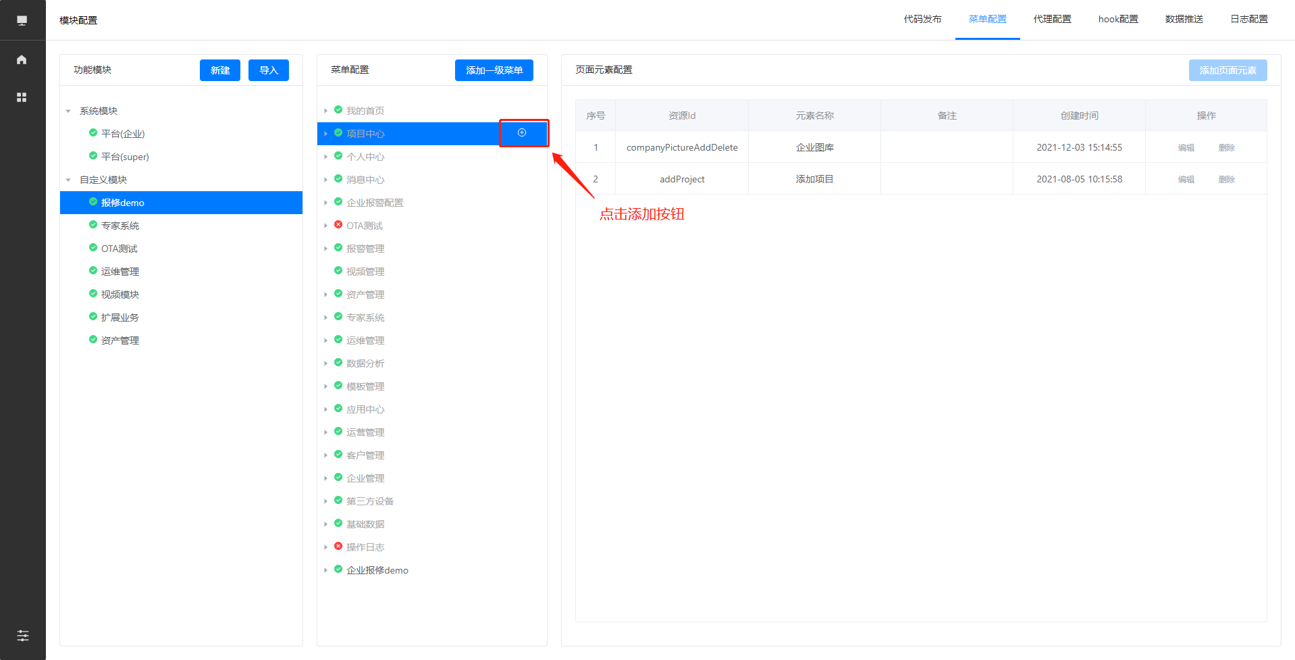Click the 新建 button
Screen dimensions: 1295x660
[219, 70]
